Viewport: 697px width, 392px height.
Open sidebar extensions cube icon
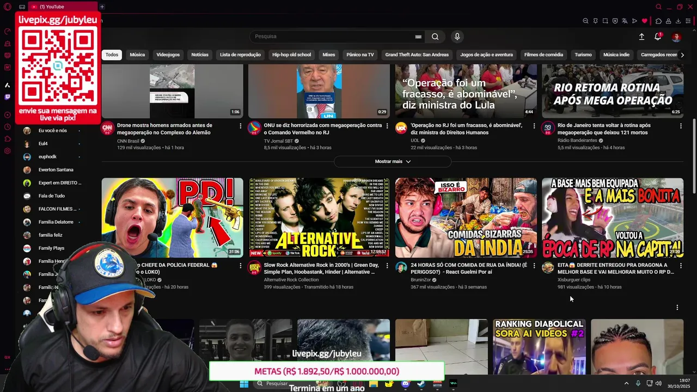7,139
